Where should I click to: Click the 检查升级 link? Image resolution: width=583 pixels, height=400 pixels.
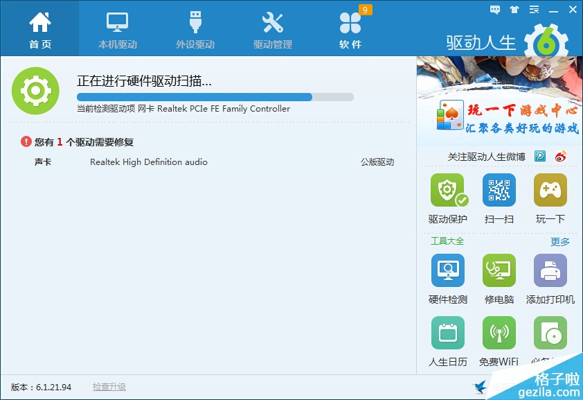(109, 387)
